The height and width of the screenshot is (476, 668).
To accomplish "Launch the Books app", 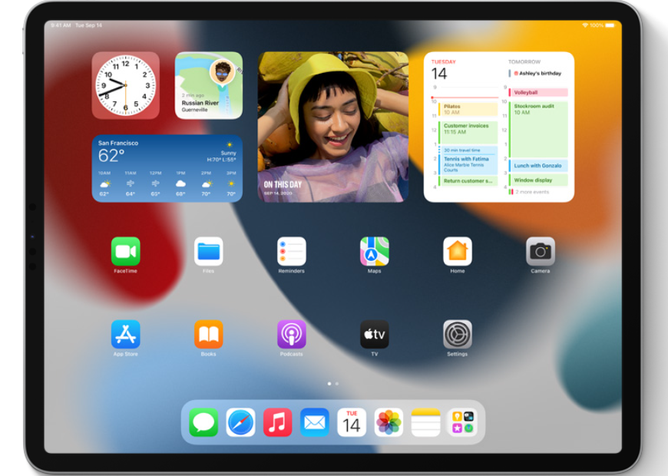I will pyautogui.click(x=208, y=334).
